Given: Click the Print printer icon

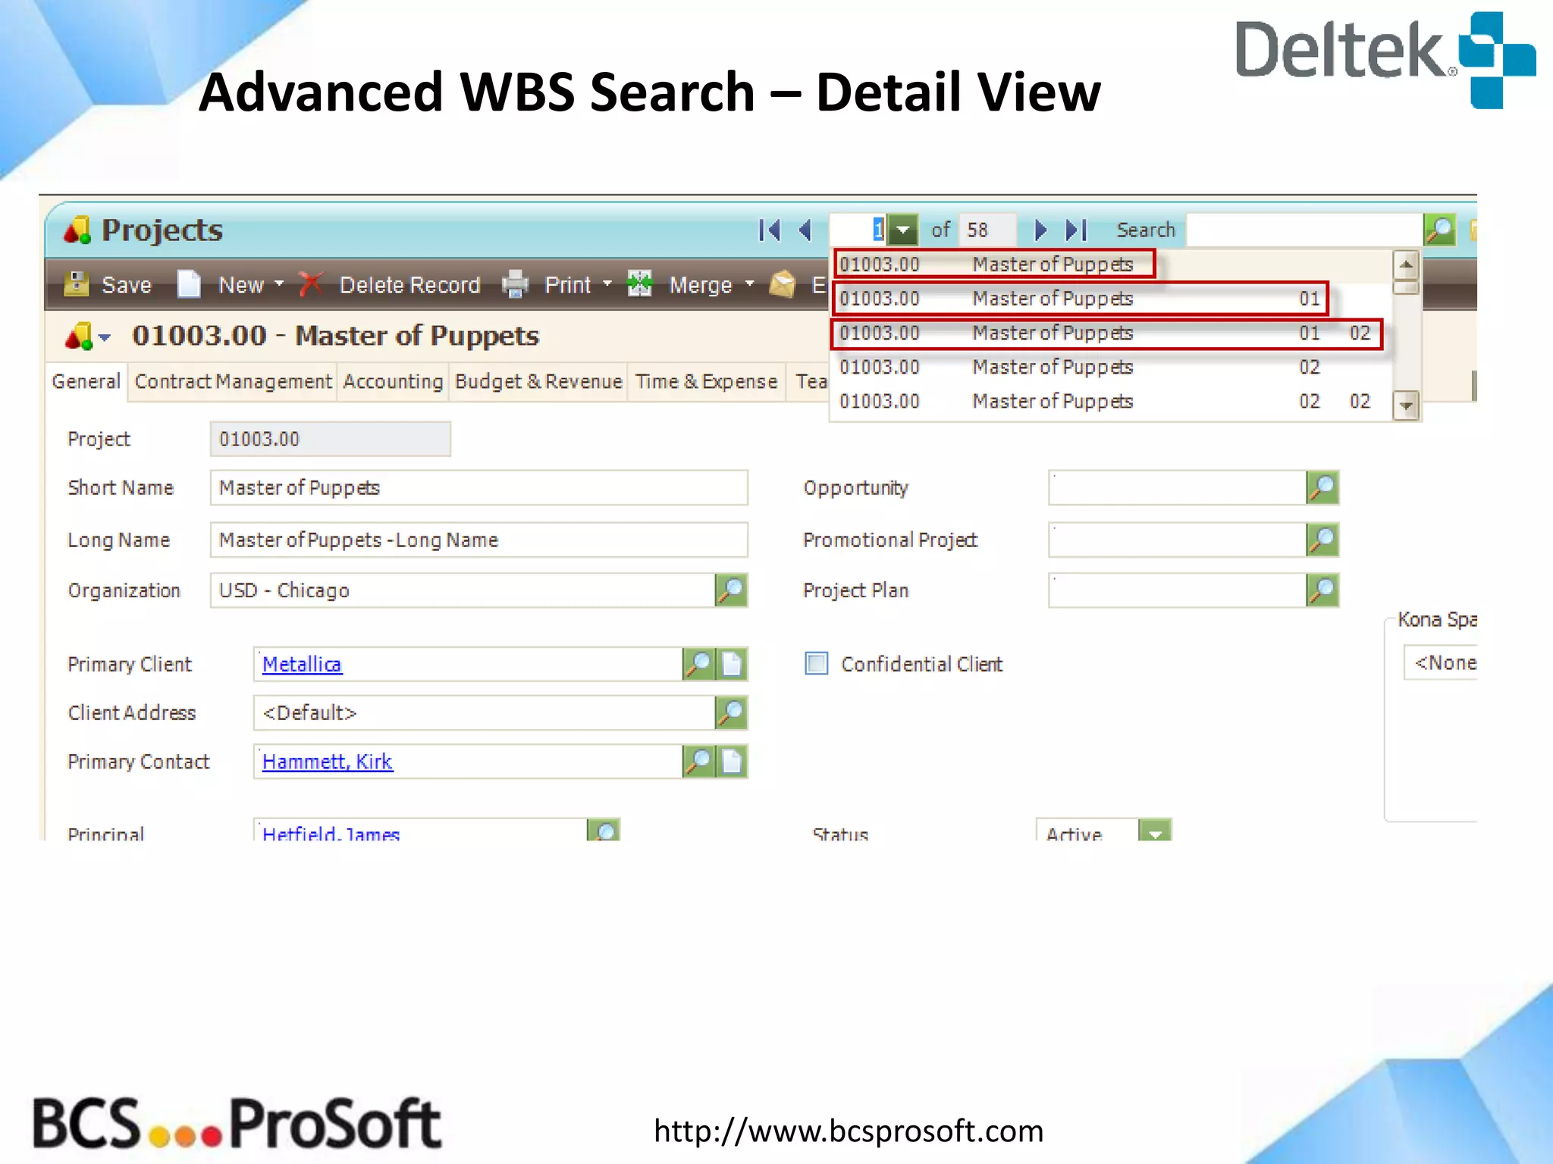Looking at the screenshot, I should tap(515, 284).
